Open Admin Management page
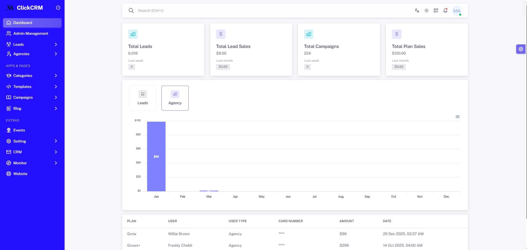The image size is (527, 250). pos(31,33)
